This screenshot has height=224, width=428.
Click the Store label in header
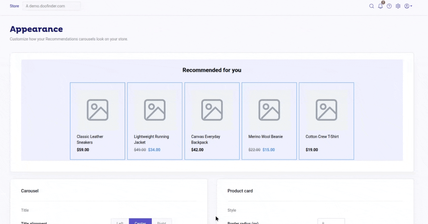pyautogui.click(x=14, y=6)
